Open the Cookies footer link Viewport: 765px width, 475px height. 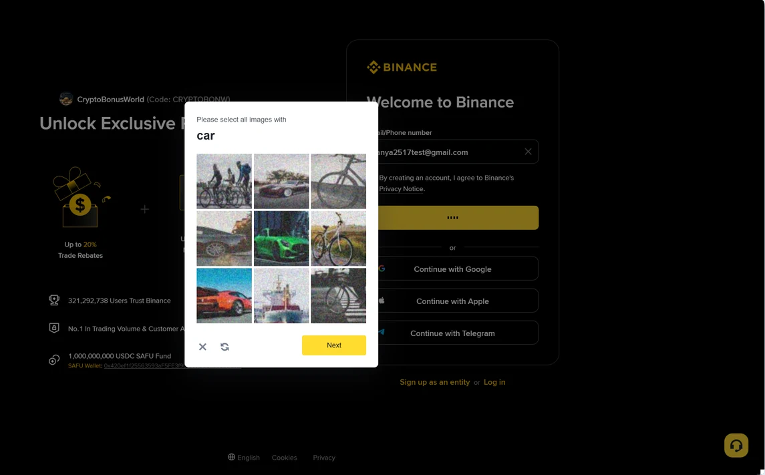click(x=285, y=458)
